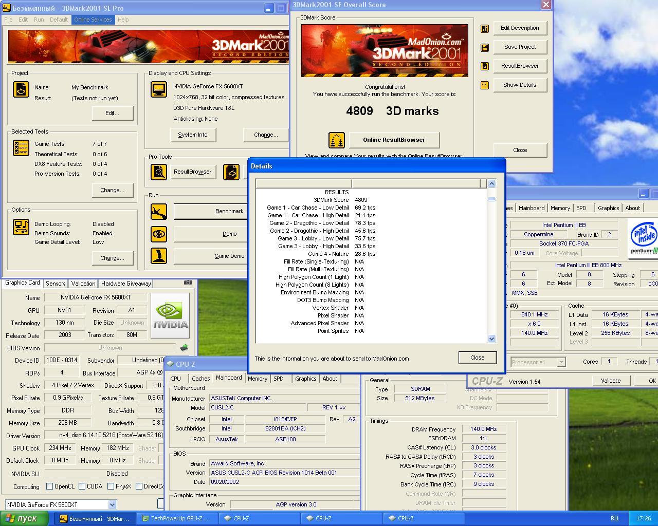Click Close button in Overall Score window
This screenshot has height=526, width=658.
pyautogui.click(x=520, y=150)
